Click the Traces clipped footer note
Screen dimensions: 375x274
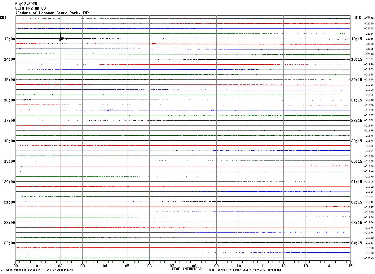tap(243, 270)
